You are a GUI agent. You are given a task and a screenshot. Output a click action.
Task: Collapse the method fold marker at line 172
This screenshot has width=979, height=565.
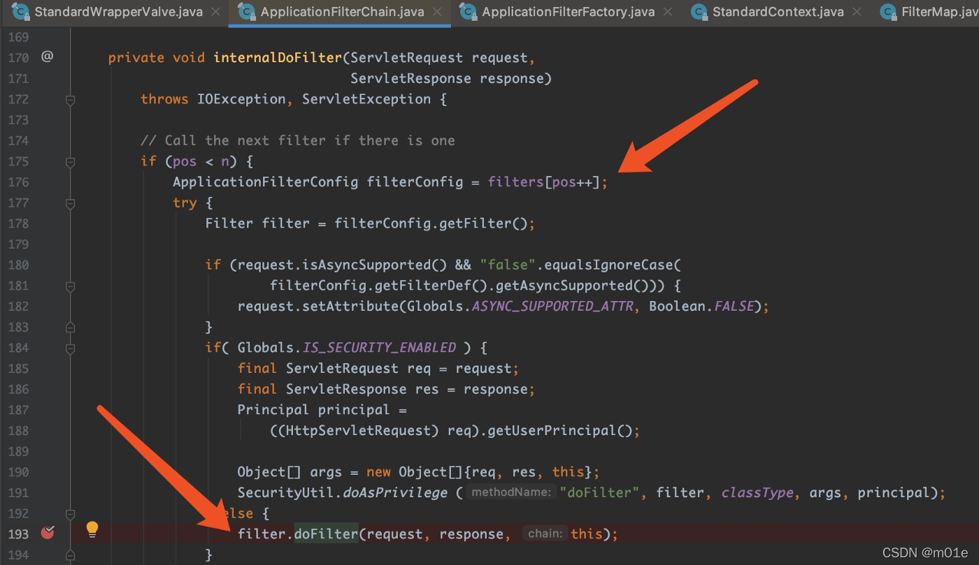pos(70,100)
